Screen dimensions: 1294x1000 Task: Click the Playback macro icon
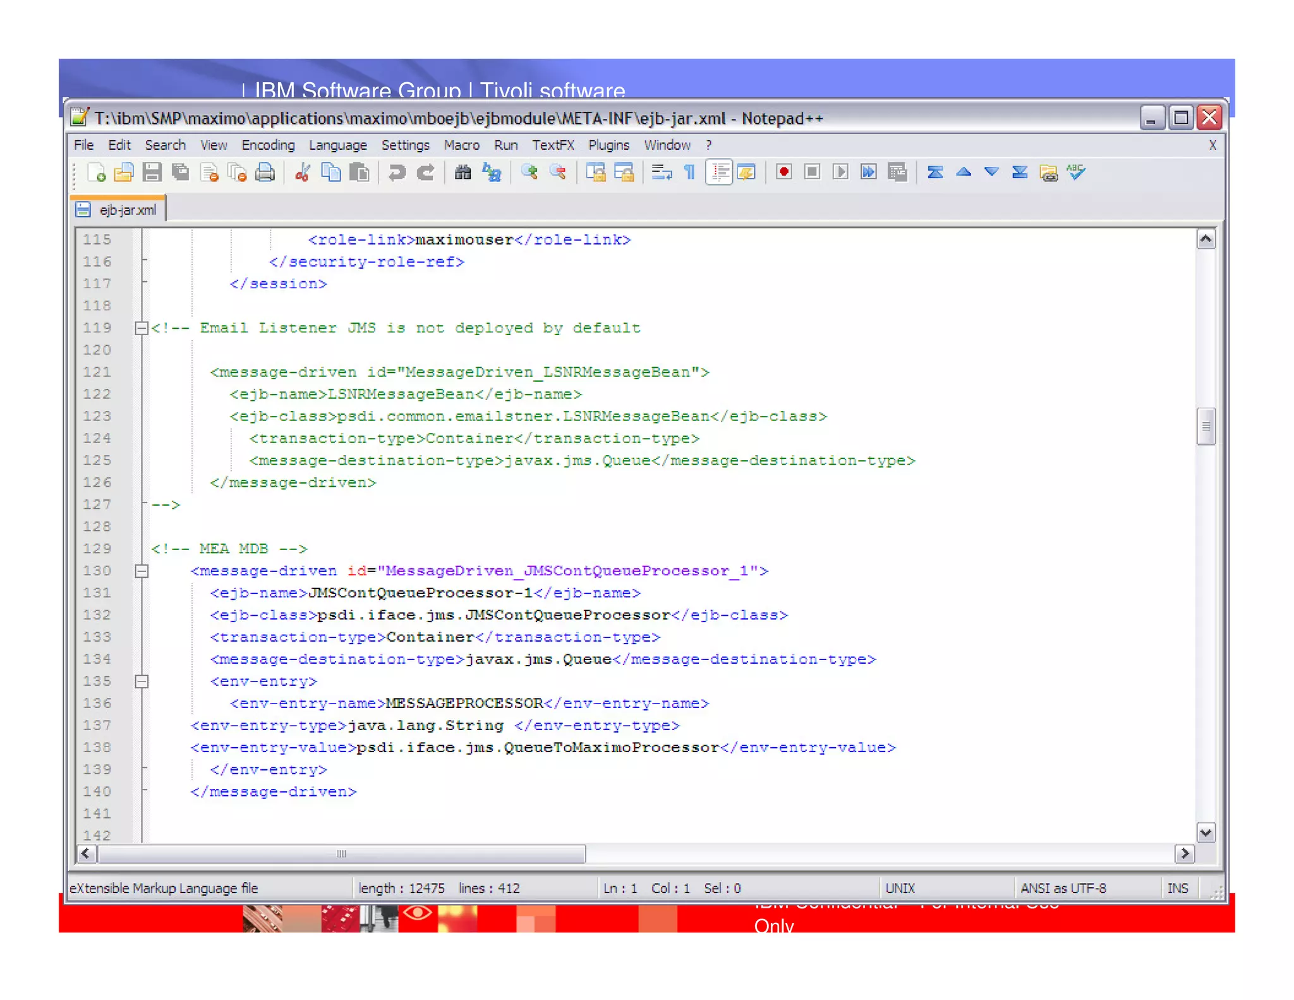coord(840,173)
